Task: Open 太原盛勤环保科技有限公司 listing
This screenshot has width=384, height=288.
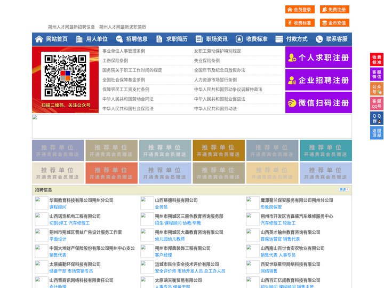Action: [x=75, y=264]
